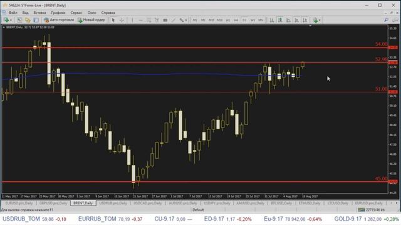Expand the BRENT,Daily one-click trading triangle
The image size is (401, 225).
pyautogui.click(x=4, y=27)
